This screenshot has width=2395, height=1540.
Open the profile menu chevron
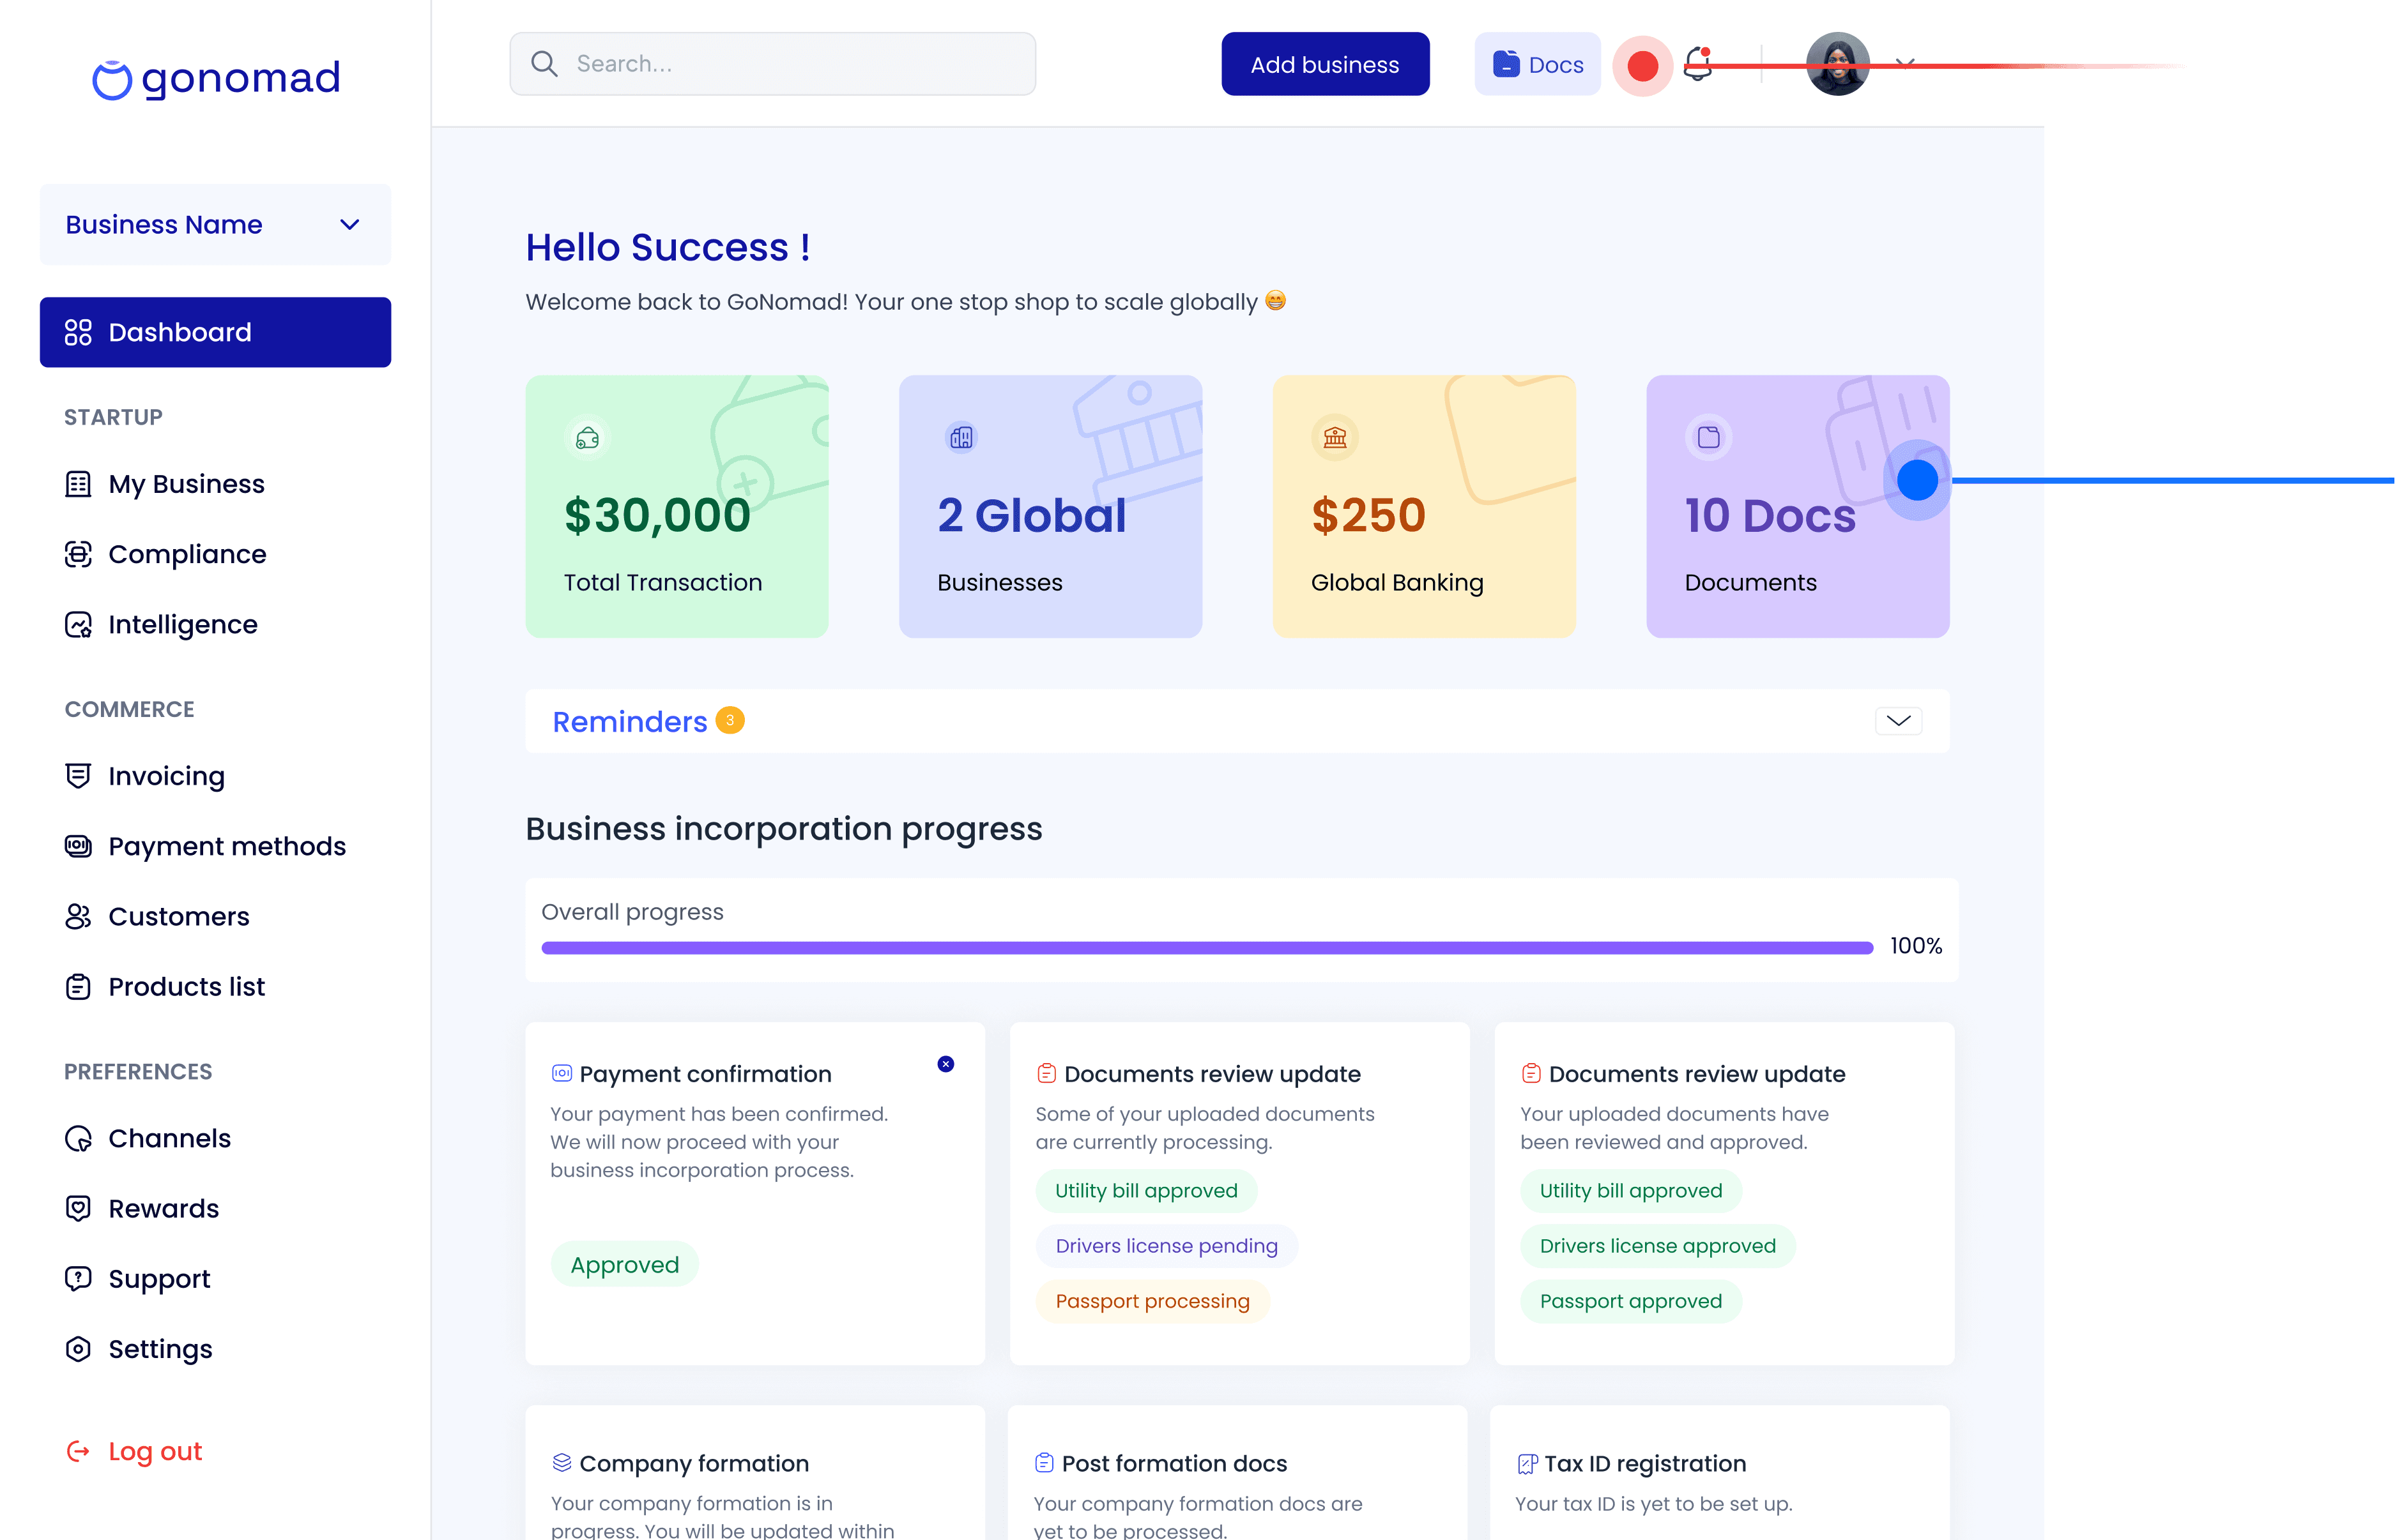[x=1905, y=62]
